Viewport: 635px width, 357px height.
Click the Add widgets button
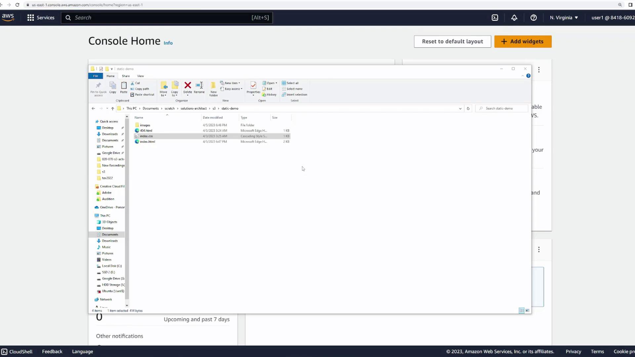coord(523,42)
